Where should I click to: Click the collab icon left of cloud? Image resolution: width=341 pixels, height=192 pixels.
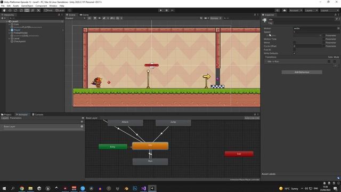277,11
